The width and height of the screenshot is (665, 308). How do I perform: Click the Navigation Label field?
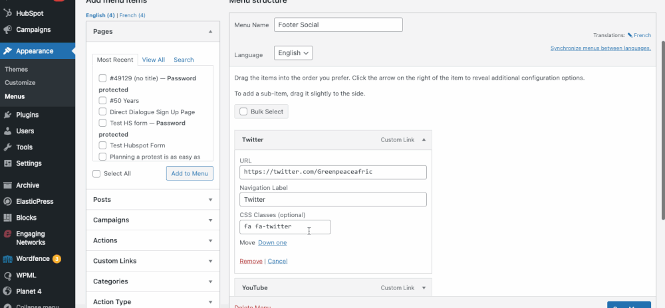[333, 199]
